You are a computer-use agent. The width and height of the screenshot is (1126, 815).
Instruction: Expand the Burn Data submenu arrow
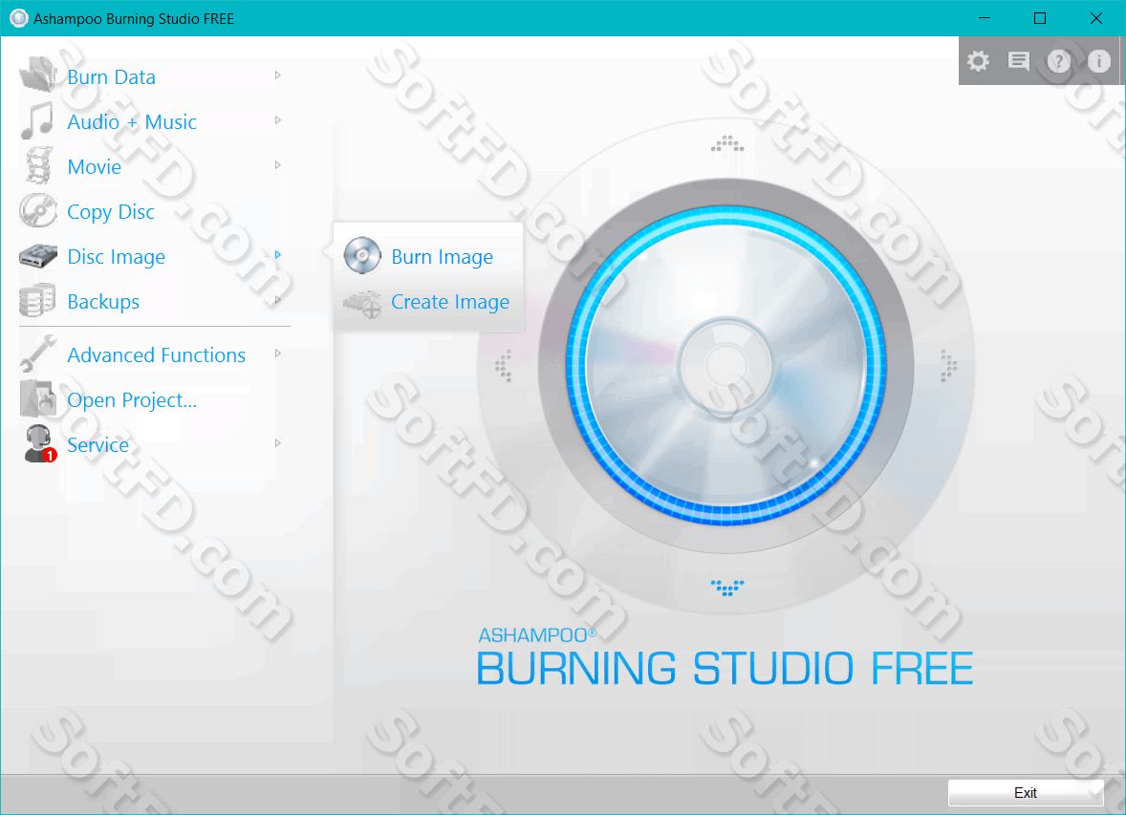(x=278, y=75)
